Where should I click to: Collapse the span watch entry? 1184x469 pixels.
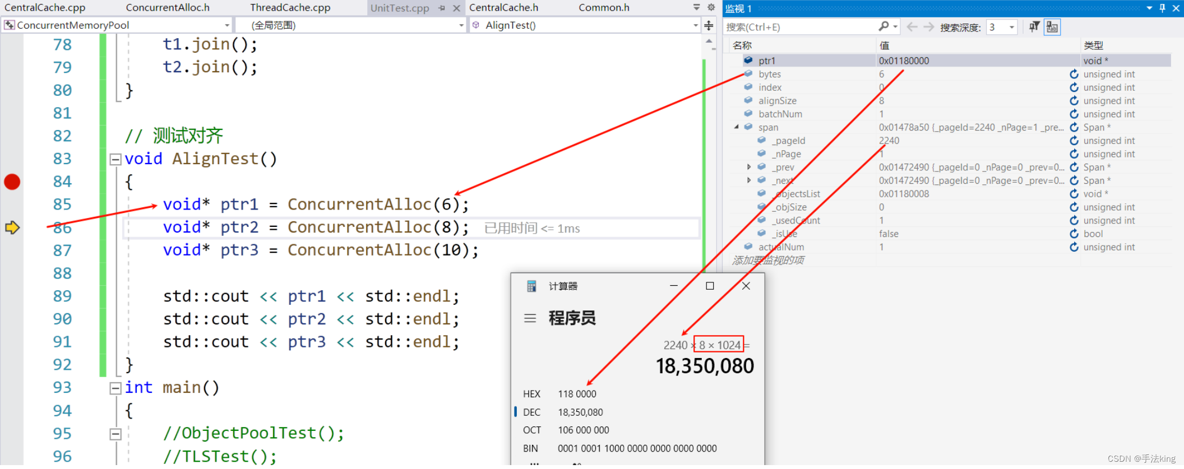(737, 127)
